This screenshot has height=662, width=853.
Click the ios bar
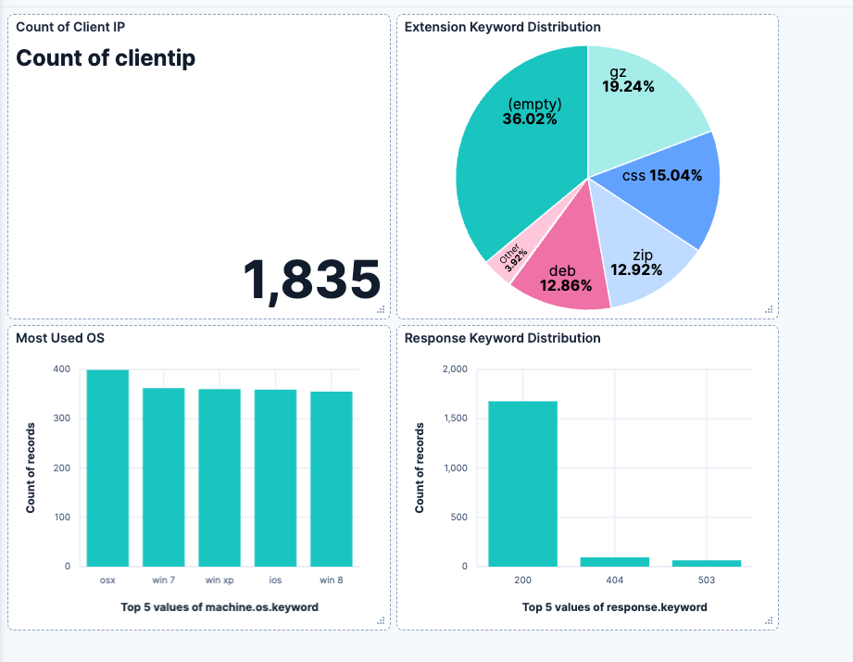[x=275, y=478]
